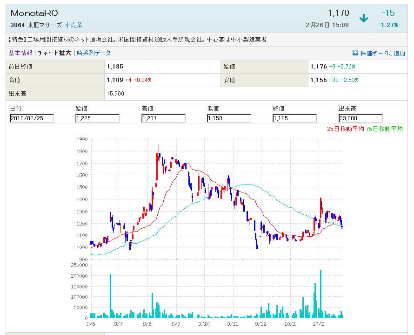Click the green 75日移動平均 legend label

coord(384,129)
